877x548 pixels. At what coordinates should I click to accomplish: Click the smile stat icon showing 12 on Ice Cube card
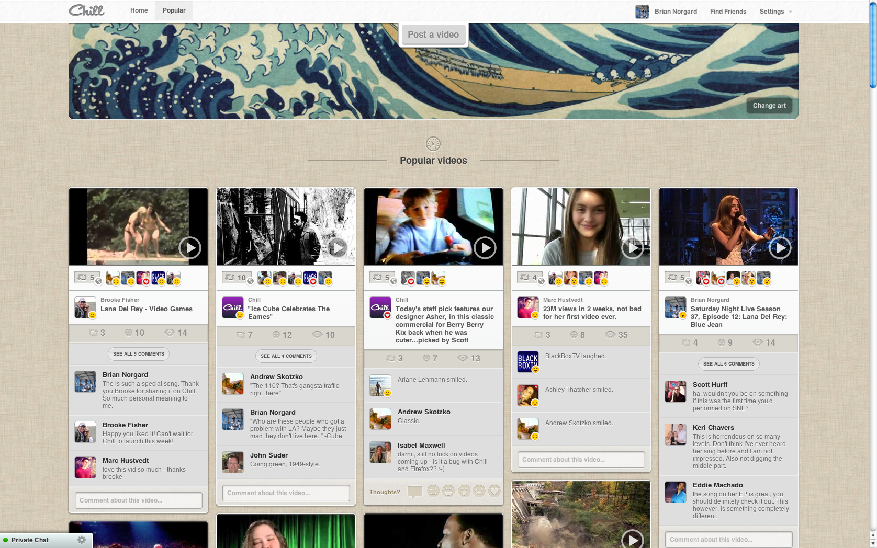[x=276, y=335]
